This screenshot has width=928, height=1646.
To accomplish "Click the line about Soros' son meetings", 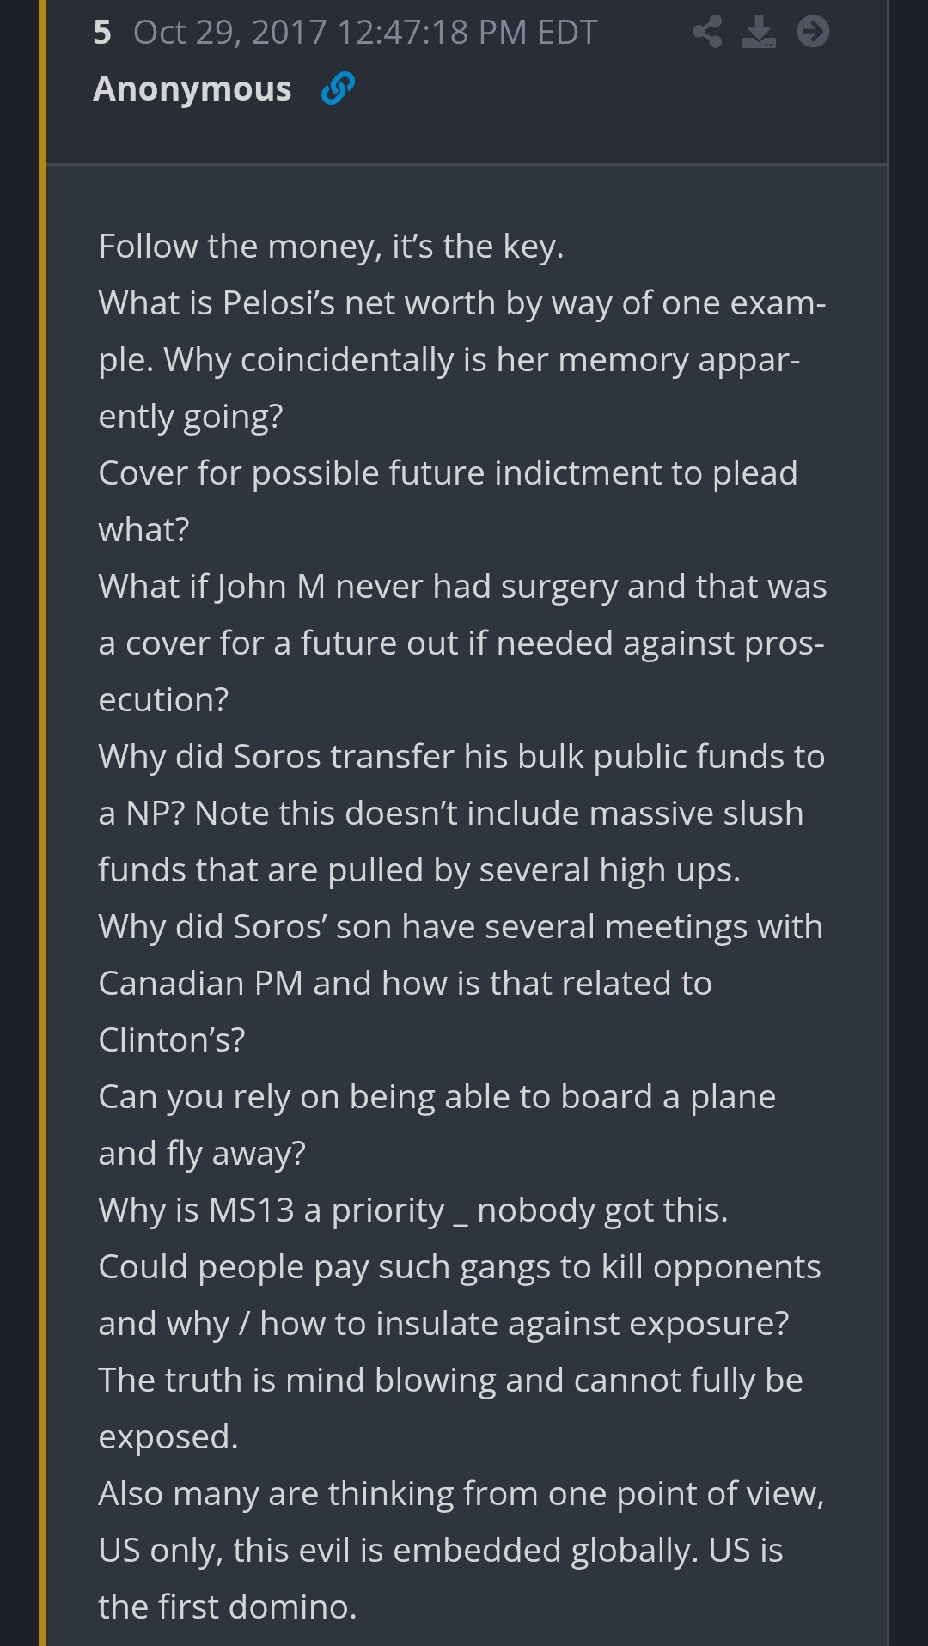I will coord(461,927).
